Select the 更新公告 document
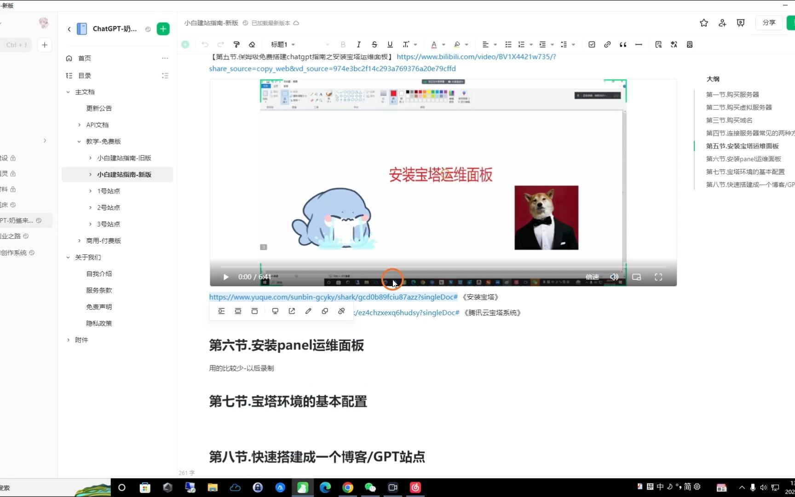 pos(99,109)
